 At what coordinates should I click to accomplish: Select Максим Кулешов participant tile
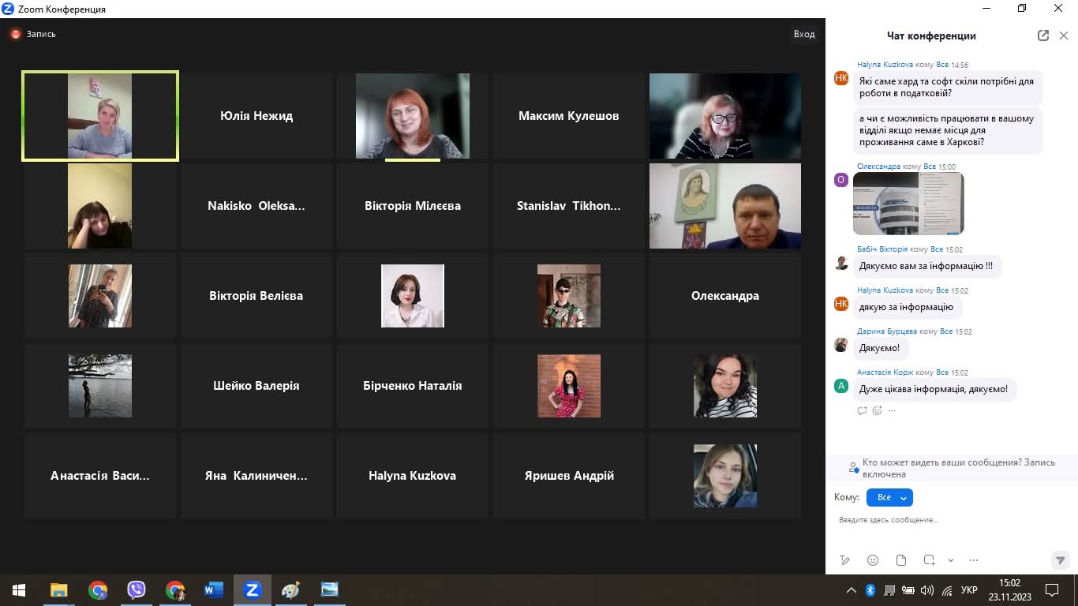pos(568,116)
